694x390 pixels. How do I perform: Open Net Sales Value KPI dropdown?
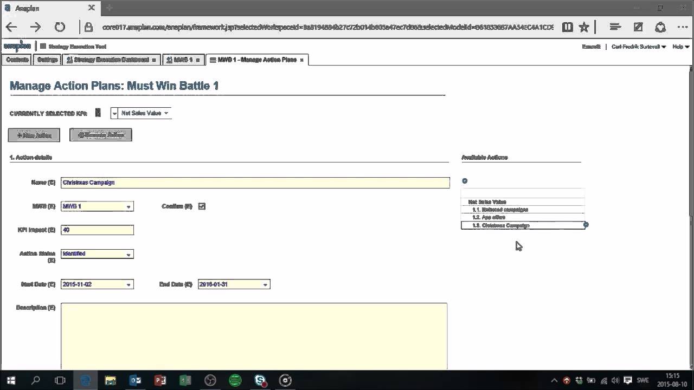pos(166,113)
